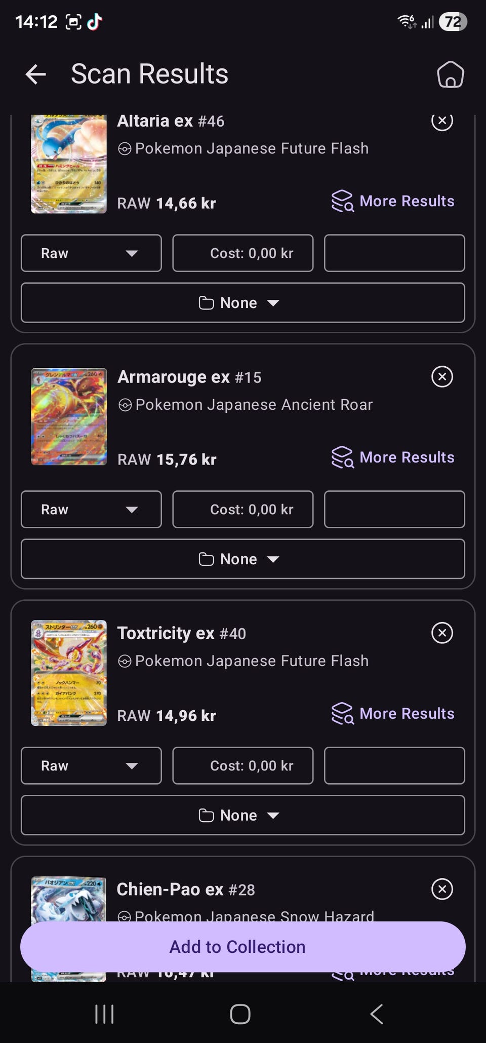Remove Toxtricity ex from scan results

[442, 633]
